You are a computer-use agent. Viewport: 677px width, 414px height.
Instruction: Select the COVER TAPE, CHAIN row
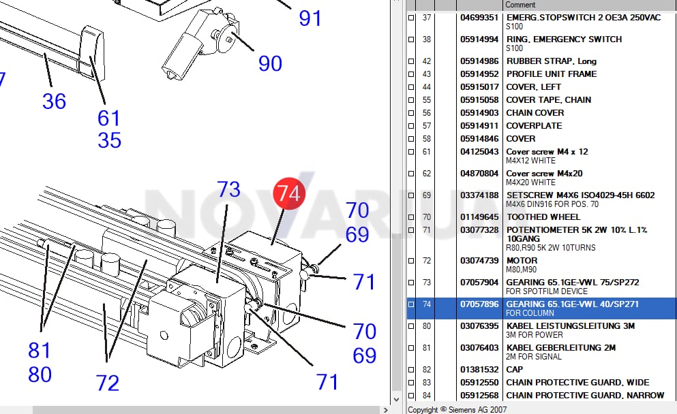pyautogui.click(x=541, y=100)
